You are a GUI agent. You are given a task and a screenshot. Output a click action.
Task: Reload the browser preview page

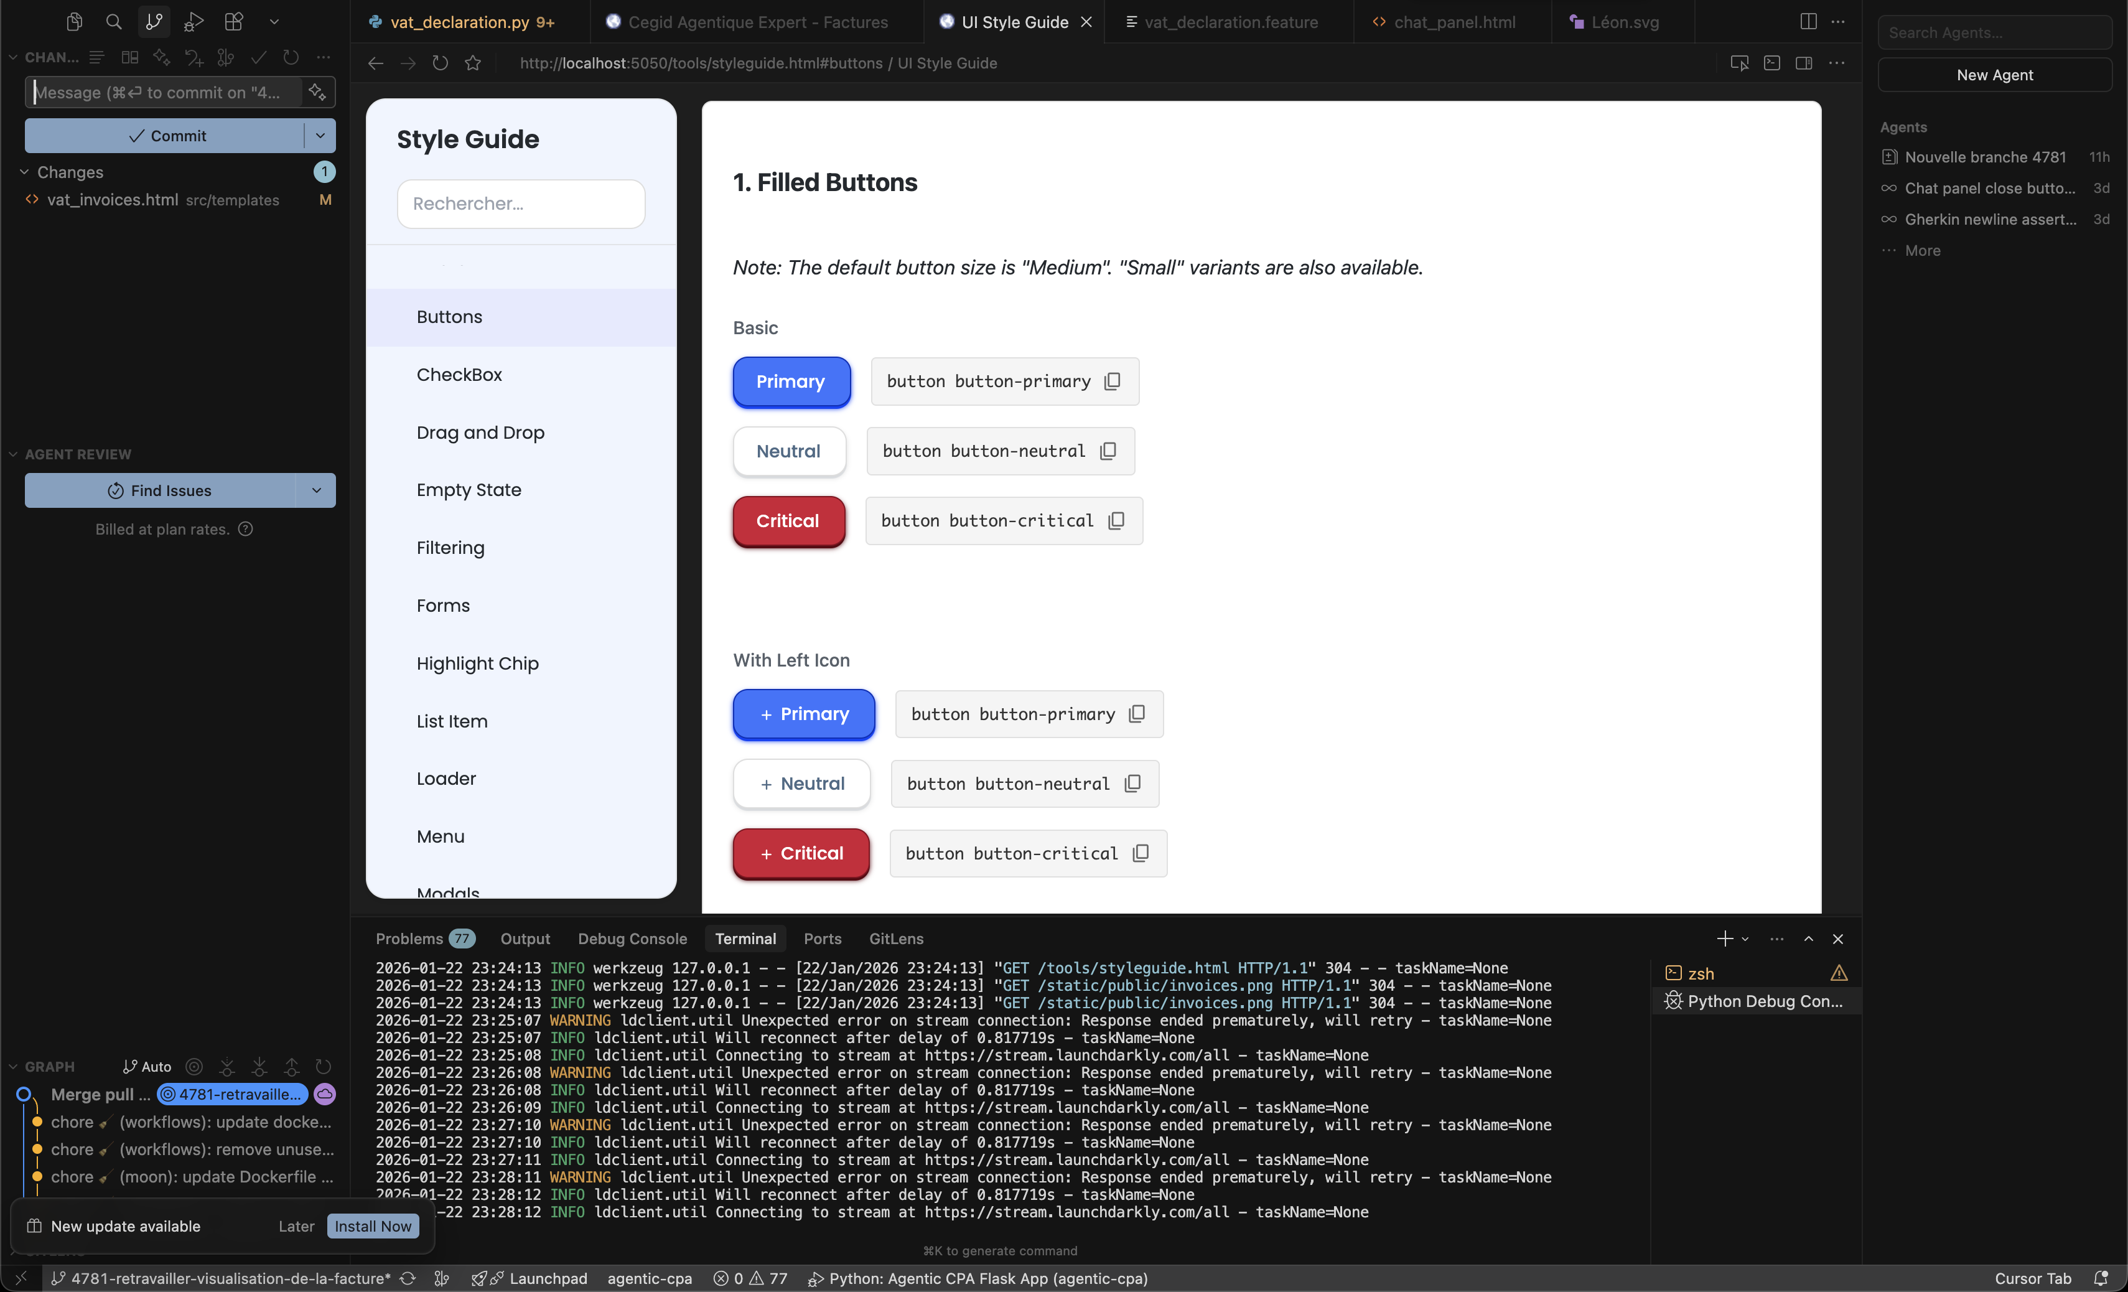[x=441, y=63]
